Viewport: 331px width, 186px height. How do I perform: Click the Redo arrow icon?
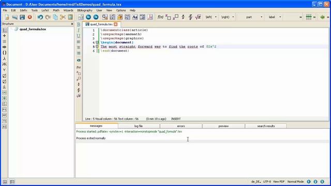point(48,17)
